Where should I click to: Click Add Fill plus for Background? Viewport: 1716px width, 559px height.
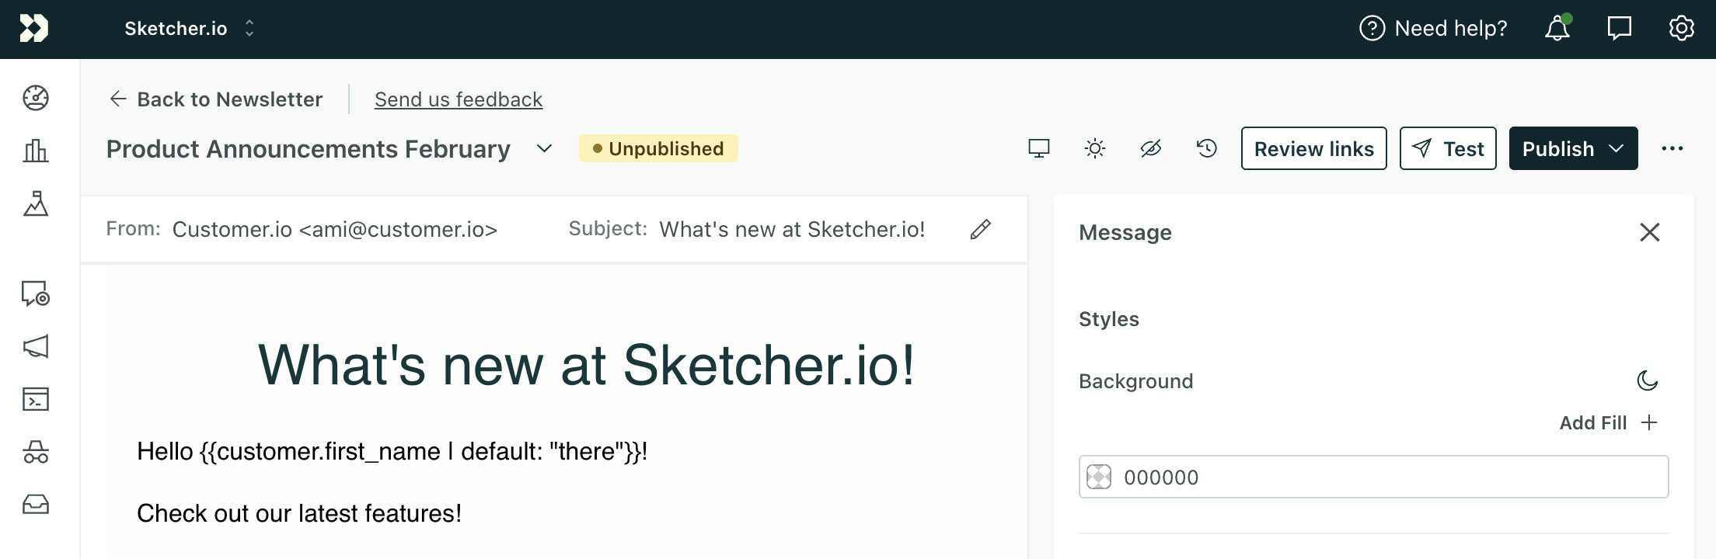click(x=1609, y=422)
